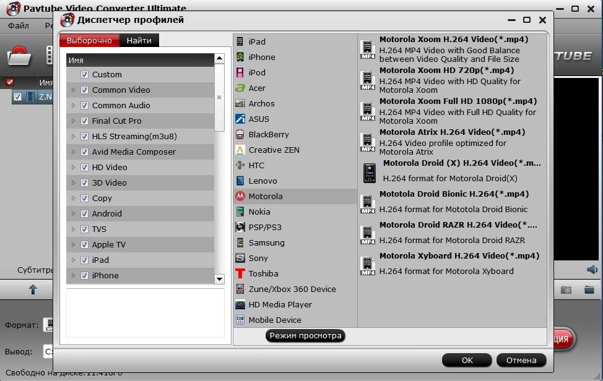Open the output folder icon in main window
603x381 pixels.
click(589, 289)
